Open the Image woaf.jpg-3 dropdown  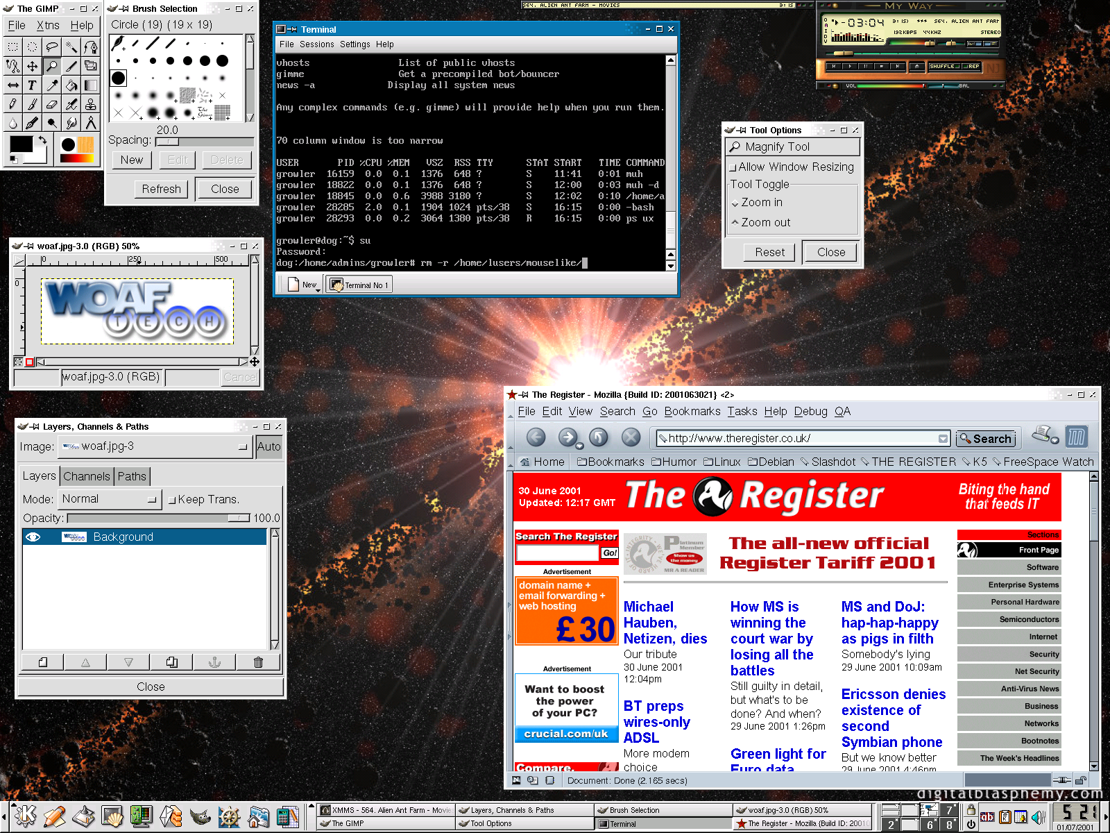click(155, 446)
